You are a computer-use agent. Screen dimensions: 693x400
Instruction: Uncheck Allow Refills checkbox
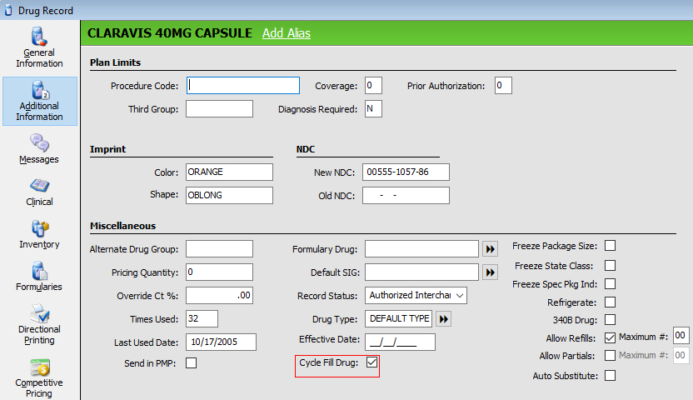click(610, 337)
